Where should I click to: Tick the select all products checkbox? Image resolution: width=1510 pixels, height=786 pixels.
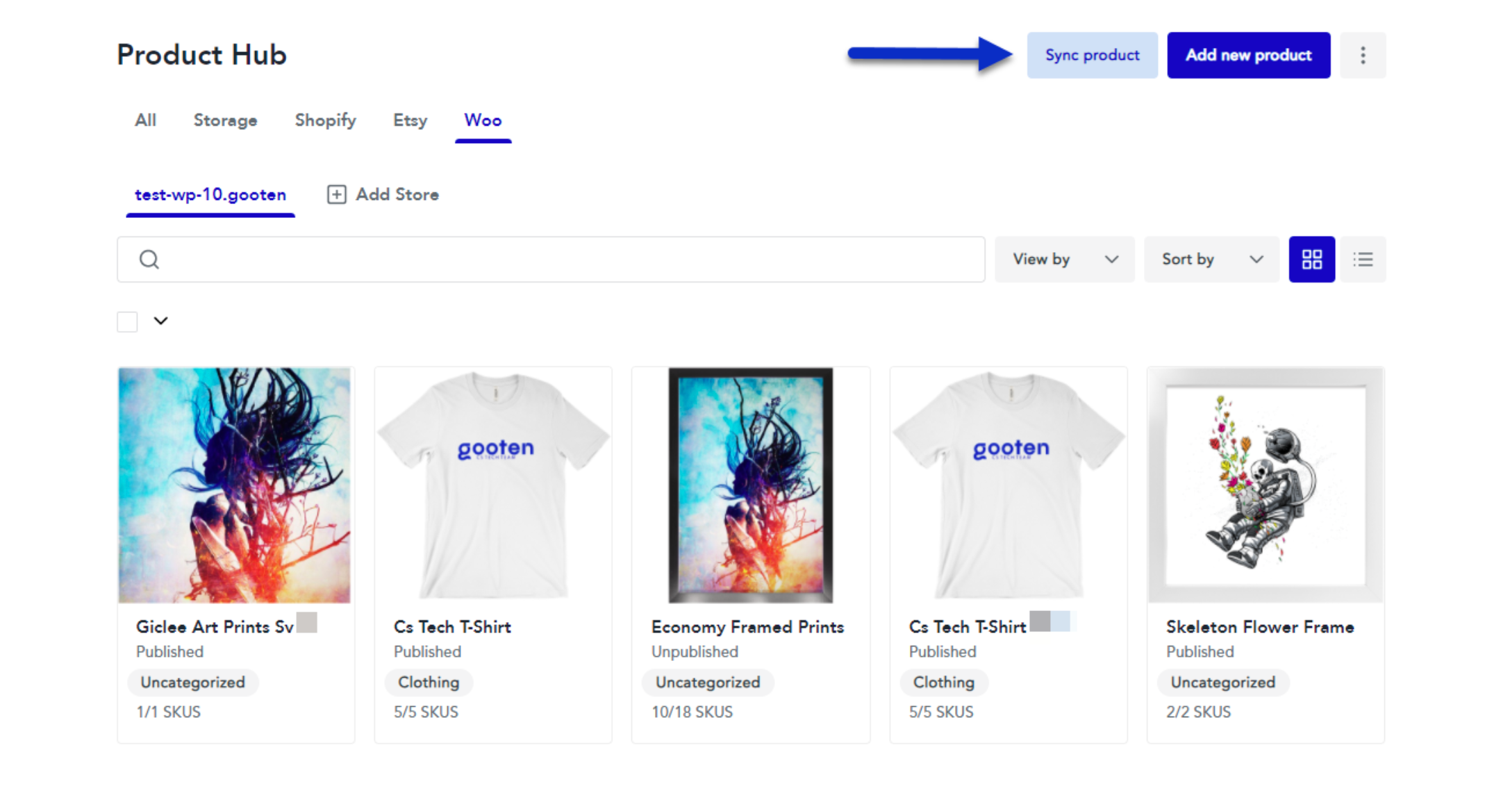(x=127, y=321)
